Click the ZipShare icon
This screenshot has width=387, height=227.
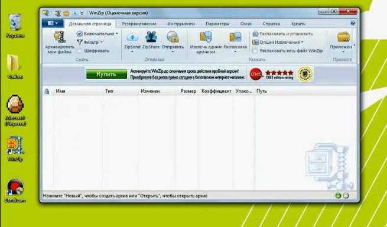tap(151, 37)
